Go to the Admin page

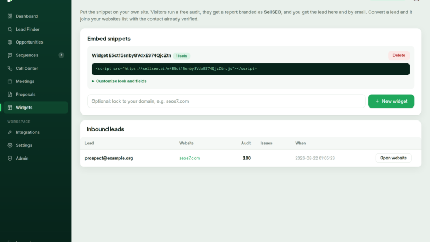point(35,158)
